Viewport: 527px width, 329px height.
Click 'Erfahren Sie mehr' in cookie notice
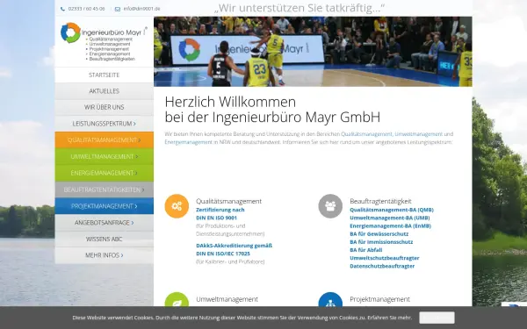tap(389, 318)
